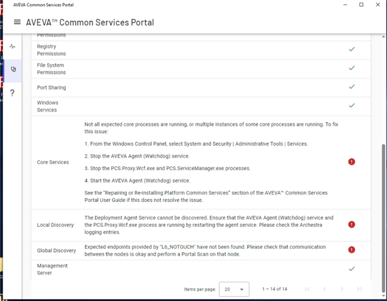This screenshot has width=387, height=301.
Task: Click the Local Discovery red error icon
Action: [x=351, y=224]
